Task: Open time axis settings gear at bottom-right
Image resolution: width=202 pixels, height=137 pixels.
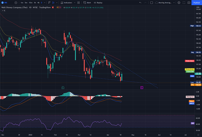Action: [198, 135]
